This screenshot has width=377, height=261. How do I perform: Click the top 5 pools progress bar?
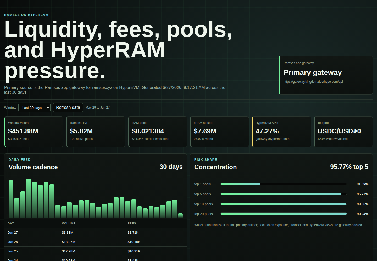[284, 194]
